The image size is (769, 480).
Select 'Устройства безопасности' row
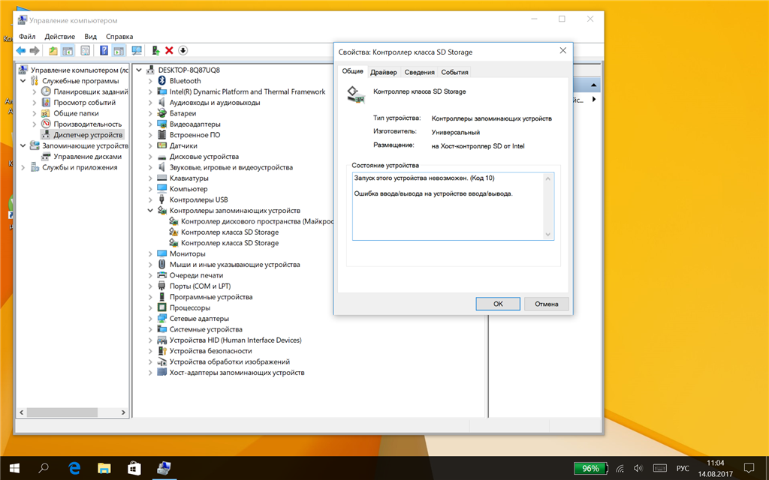(x=204, y=351)
